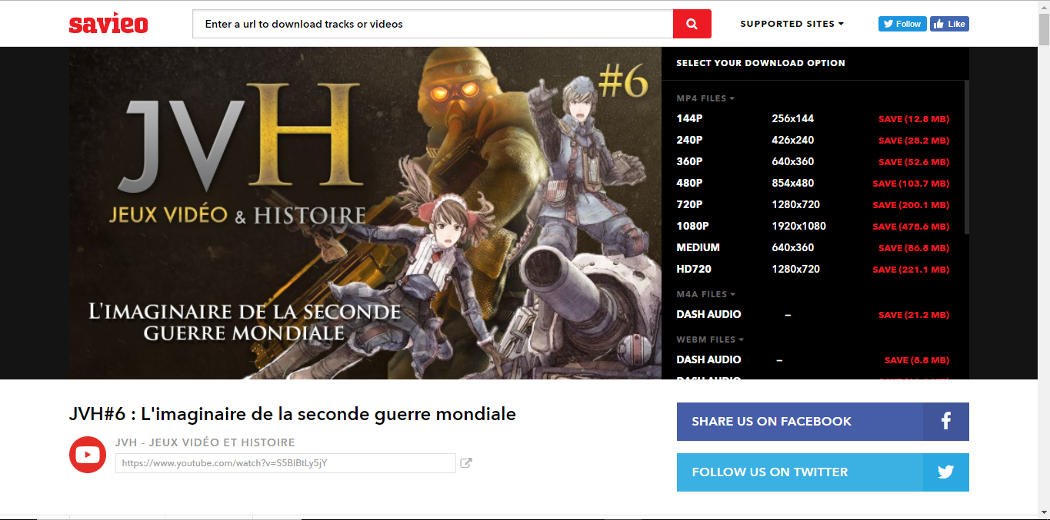
Task: Open the Supported Sites dropdown
Action: pyautogui.click(x=792, y=24)
